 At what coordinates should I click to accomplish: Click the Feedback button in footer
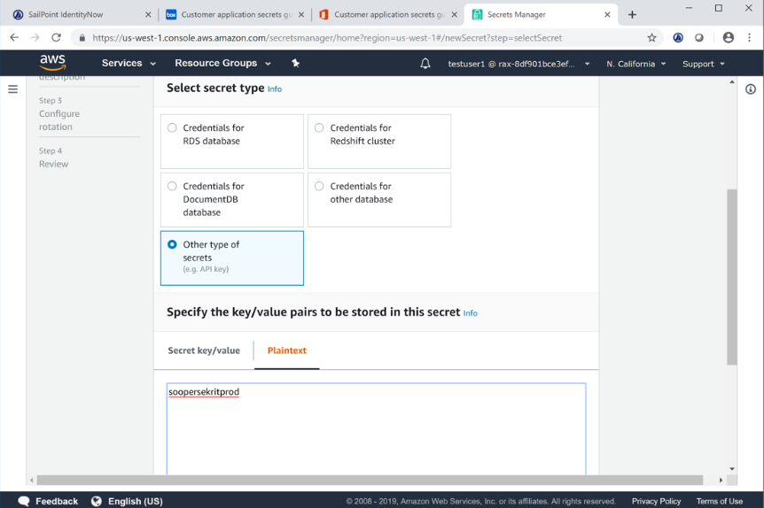pos(49,501)
